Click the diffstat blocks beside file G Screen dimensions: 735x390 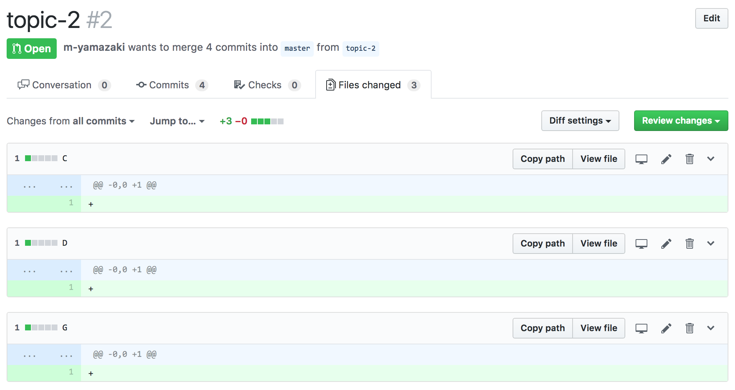[41, 328]
